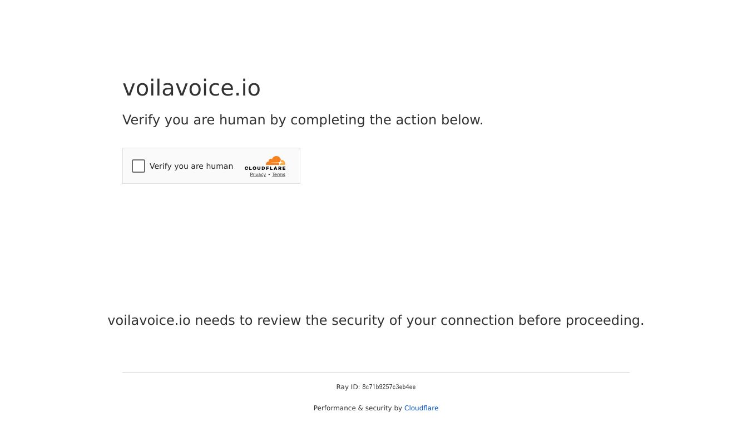
Task: Click the blank area below the verification widget
Action: point(211,239)
